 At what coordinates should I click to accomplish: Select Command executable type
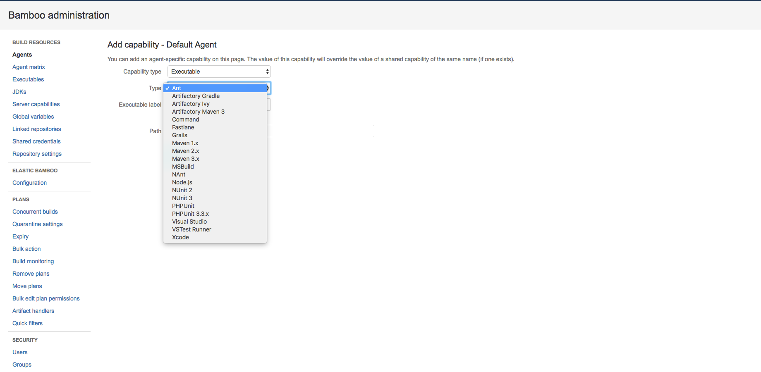point(215,119)
